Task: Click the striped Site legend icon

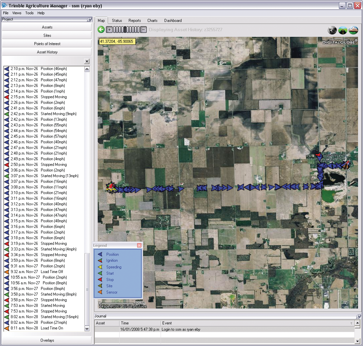Action: tap(100, 286)
